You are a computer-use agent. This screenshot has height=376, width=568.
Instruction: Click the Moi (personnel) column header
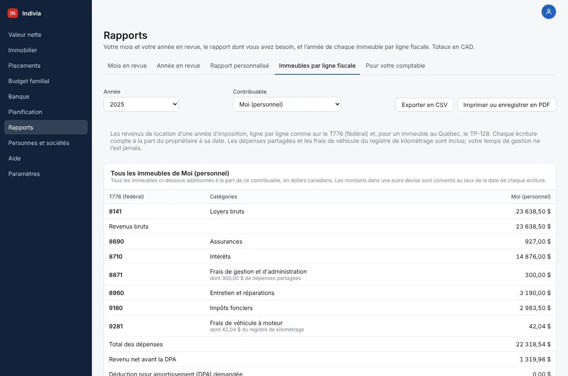[x=531, y=197]
